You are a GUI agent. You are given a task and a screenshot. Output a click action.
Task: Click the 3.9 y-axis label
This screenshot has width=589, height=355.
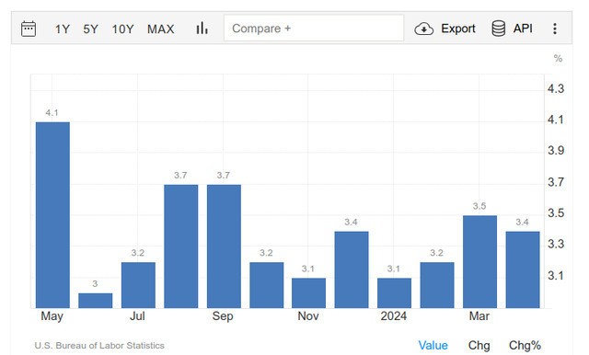click(556, 151)
